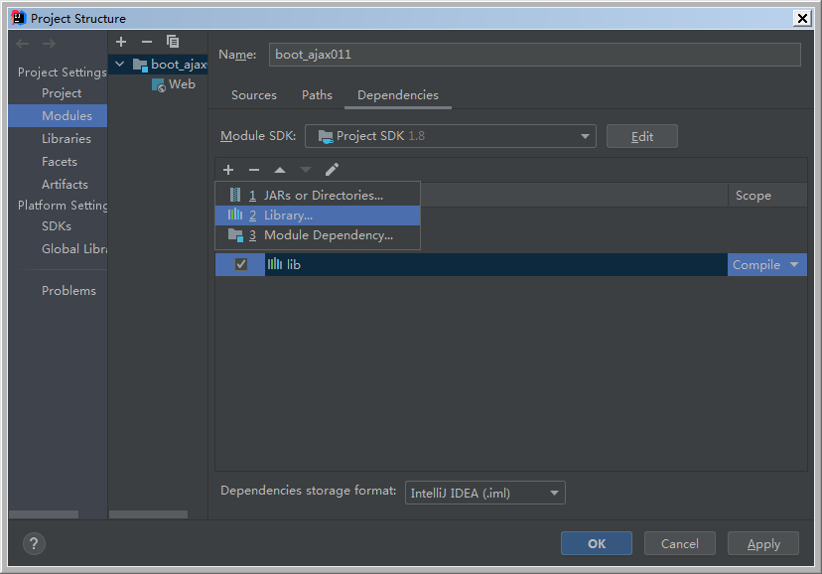
Task: Open the Dependencies storage format dropdown
Action: (x=484, y=493)
